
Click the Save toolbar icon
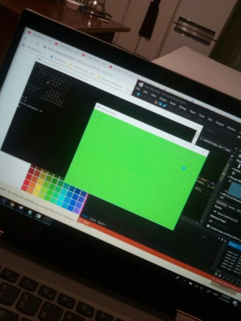coord(161,103)
